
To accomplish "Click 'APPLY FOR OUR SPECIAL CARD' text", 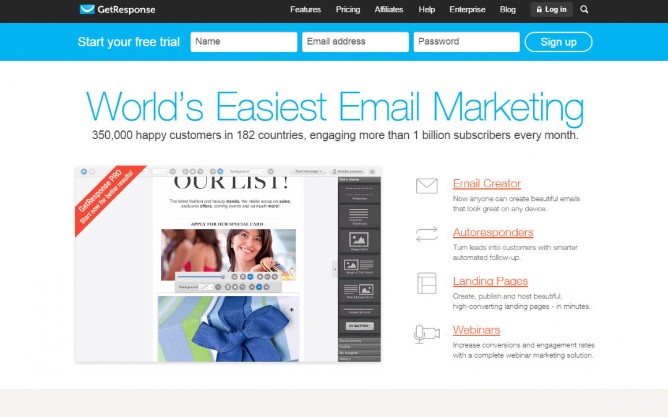I will click(227, 224).
